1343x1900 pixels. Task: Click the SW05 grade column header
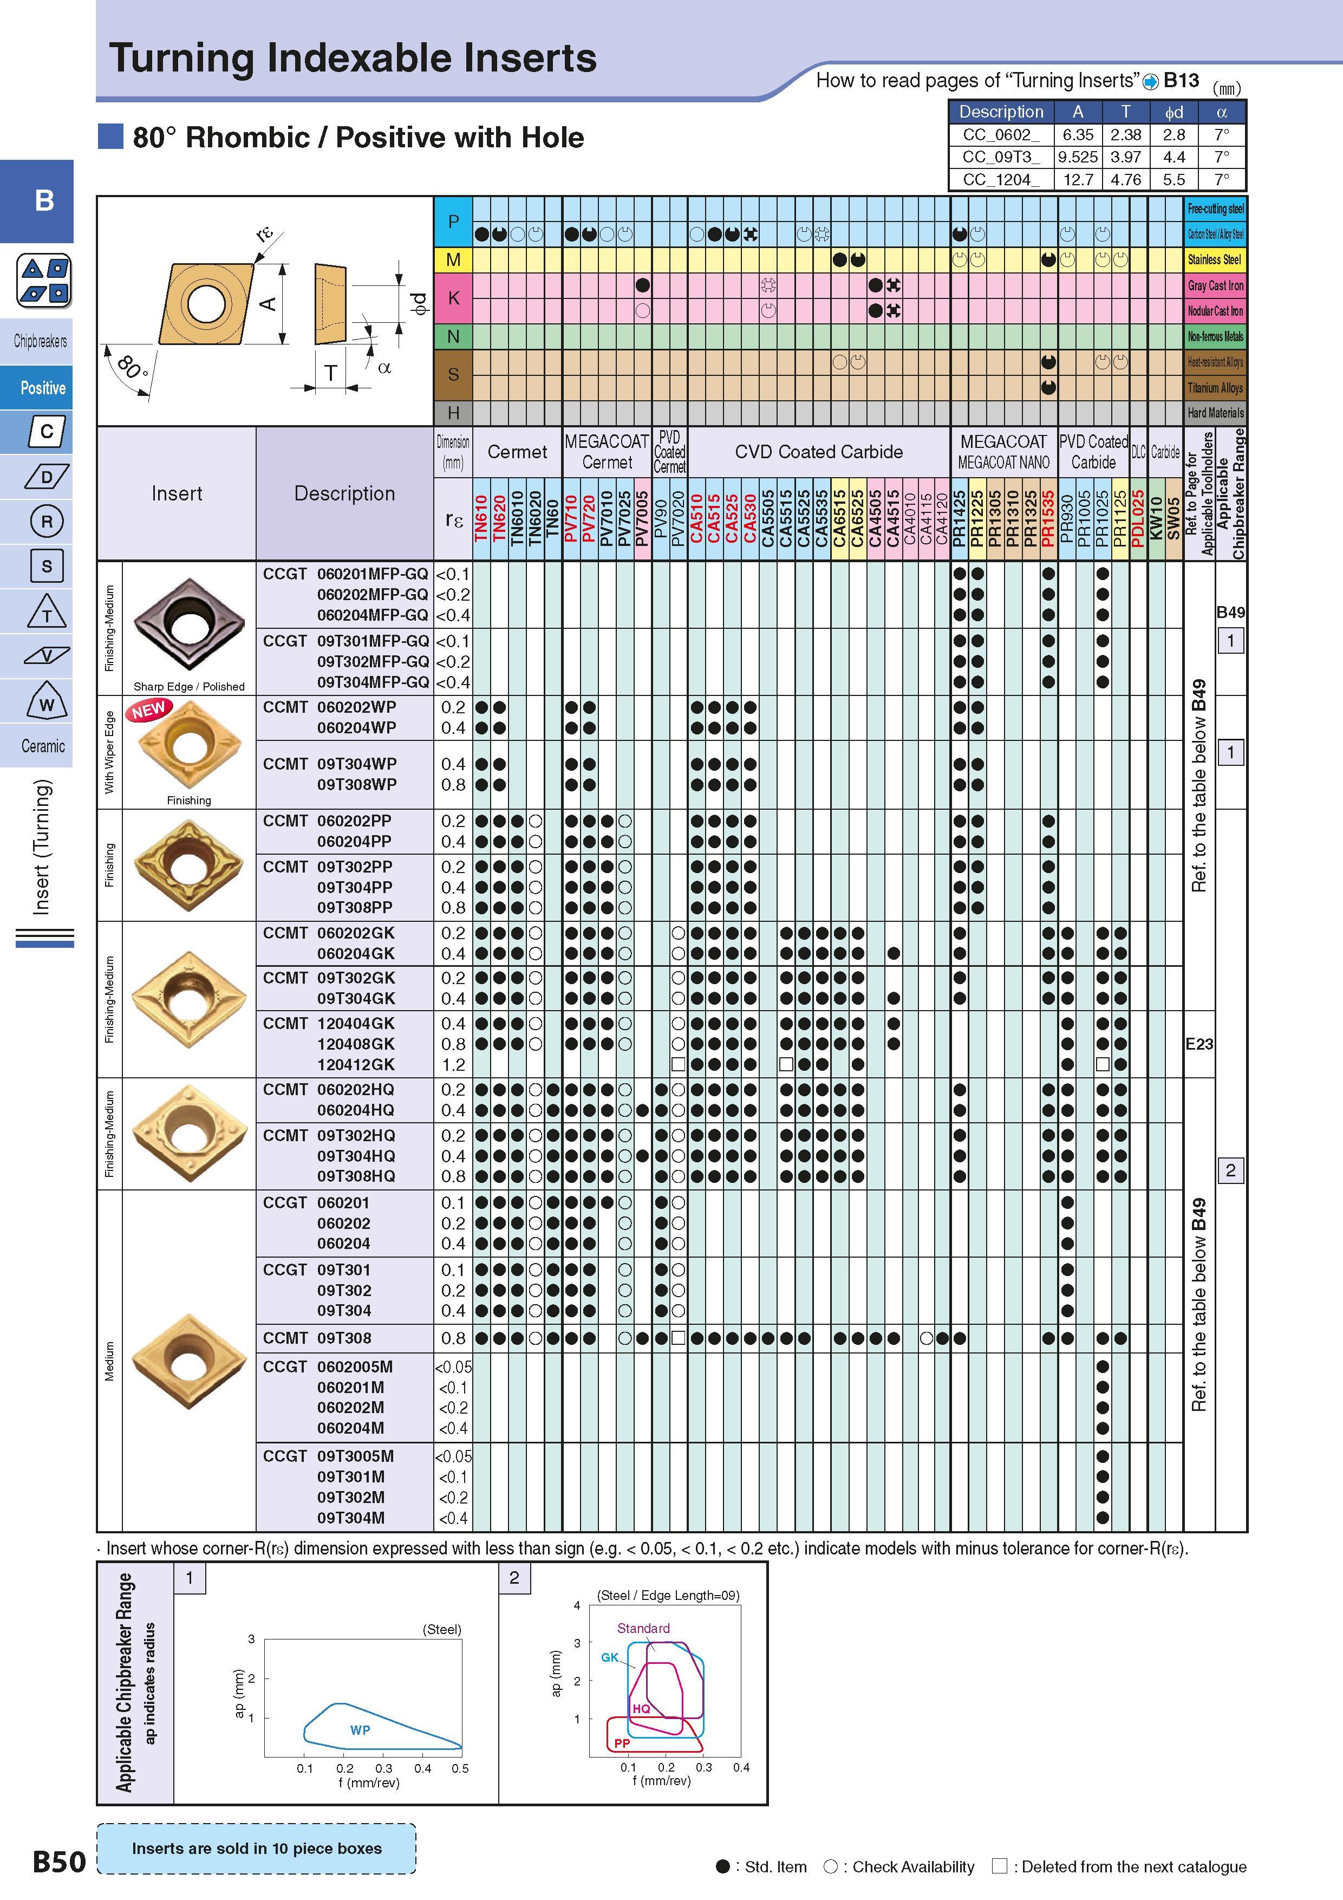pyautogui.click(x=1174, y=518)
